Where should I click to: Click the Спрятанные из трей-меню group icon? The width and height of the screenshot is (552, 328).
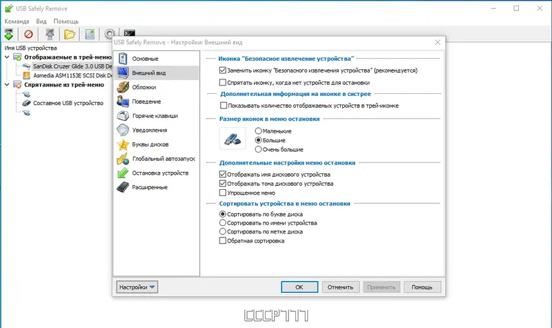pos(17,84)
